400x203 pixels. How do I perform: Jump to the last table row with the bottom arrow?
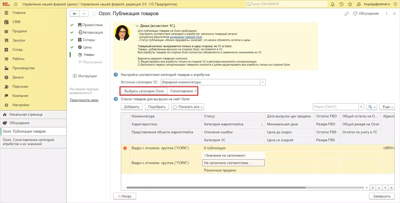click(391, 188)
